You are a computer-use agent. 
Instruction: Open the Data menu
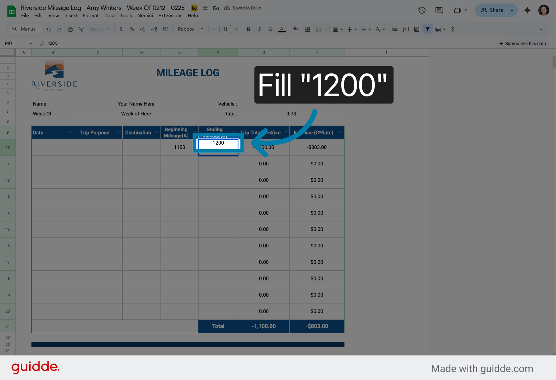tap(109, 16)
